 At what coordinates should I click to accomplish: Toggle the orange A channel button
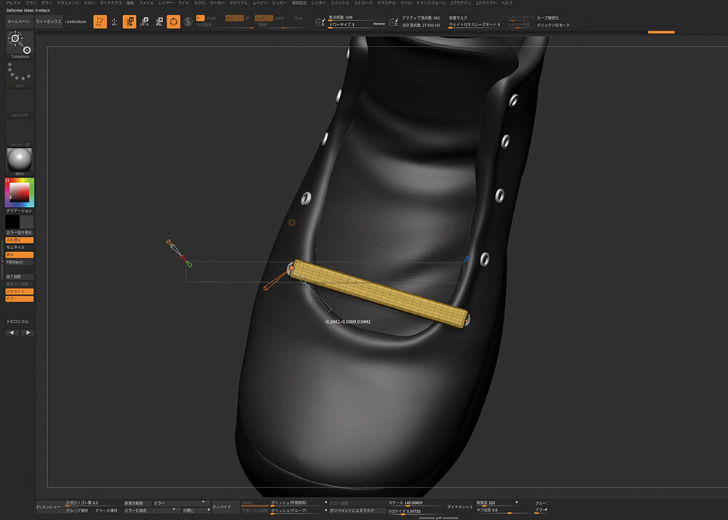(200, 18)
